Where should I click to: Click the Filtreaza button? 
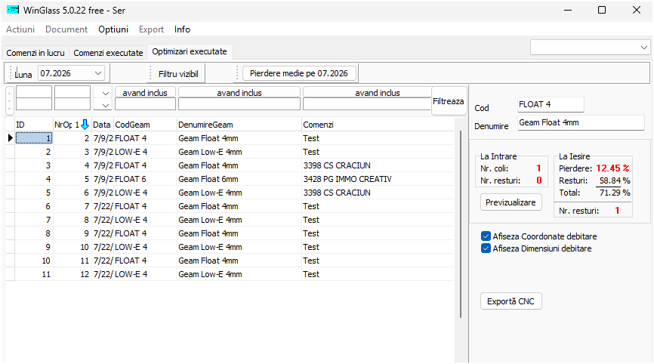point(449,101)
